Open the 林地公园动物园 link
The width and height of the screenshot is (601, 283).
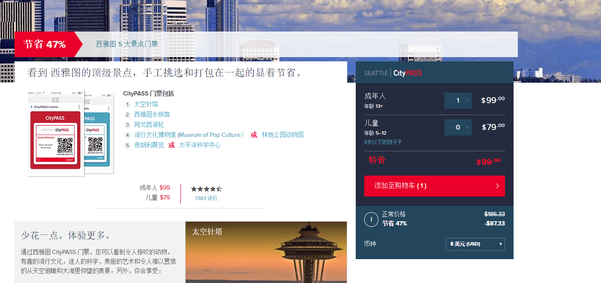(283, 135)
